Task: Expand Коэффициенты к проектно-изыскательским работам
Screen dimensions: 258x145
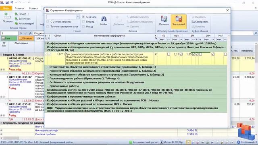Action: point(46,97)
